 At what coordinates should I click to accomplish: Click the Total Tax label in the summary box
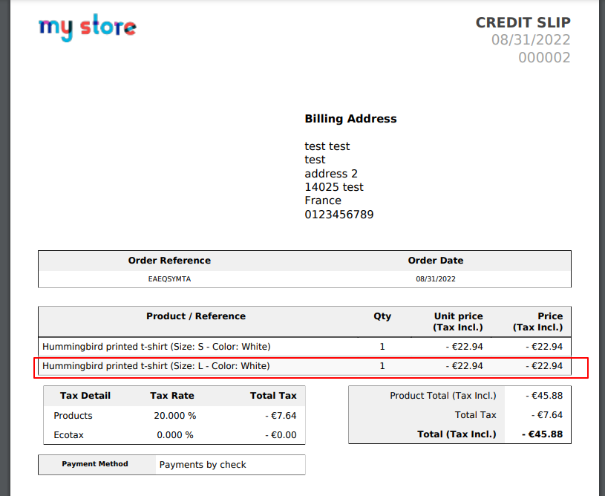pyautogui.click(x=475, y=415)
